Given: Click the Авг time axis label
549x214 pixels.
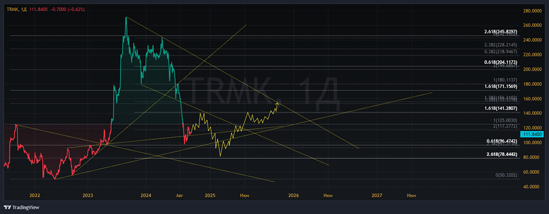Looking at the screenshot, I should [180, 195].
